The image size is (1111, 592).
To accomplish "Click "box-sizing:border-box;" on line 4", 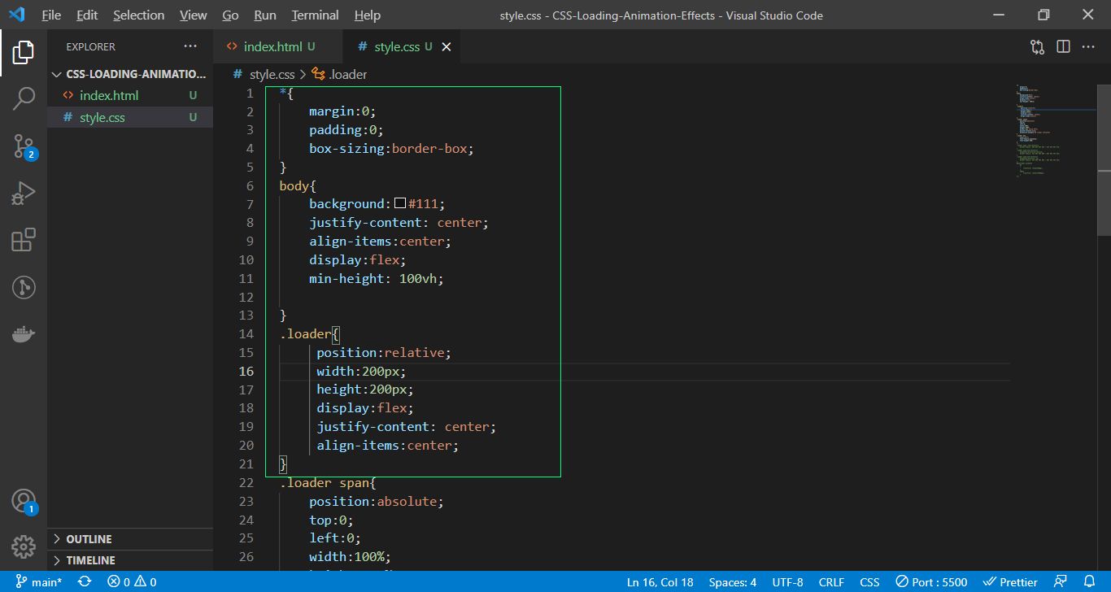I will click(391, 149).
